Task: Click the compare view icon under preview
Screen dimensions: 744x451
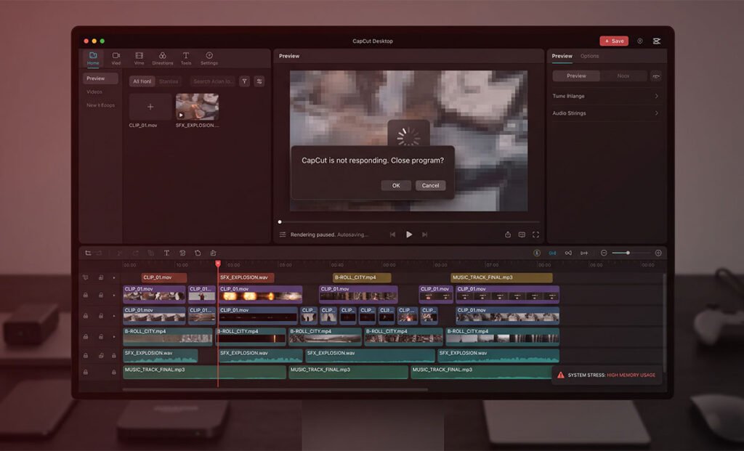Action: [x=522, y=235]
